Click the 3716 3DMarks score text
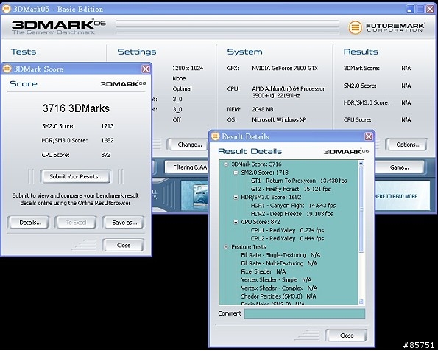 point(76,108)
